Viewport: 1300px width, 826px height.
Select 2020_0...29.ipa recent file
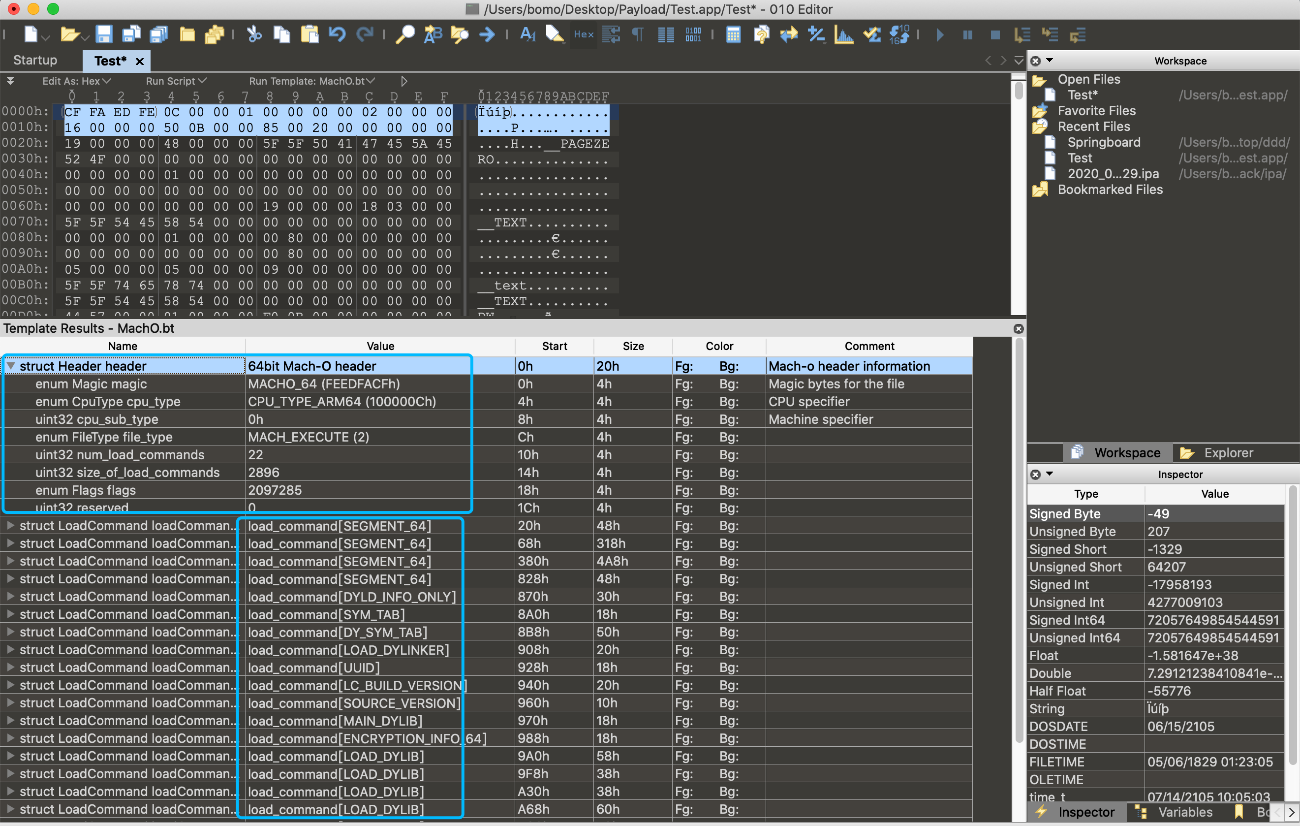point(1113,173)
